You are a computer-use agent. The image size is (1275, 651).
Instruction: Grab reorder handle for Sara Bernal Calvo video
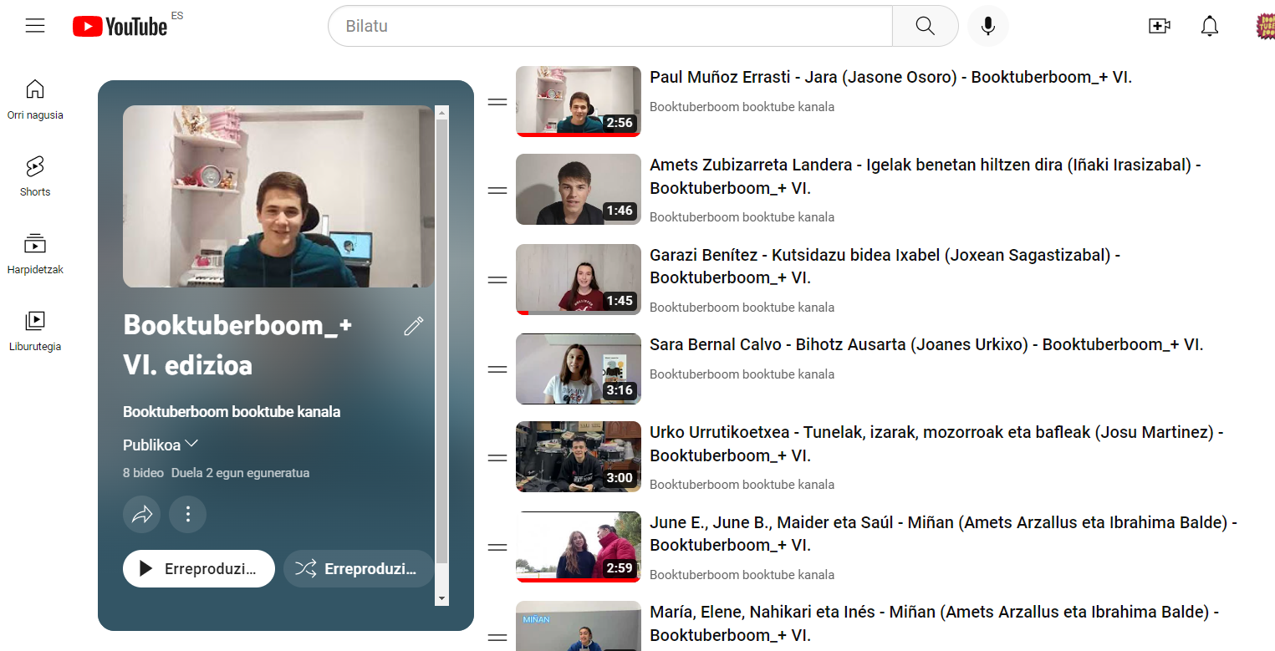click(x=497, y=369)
